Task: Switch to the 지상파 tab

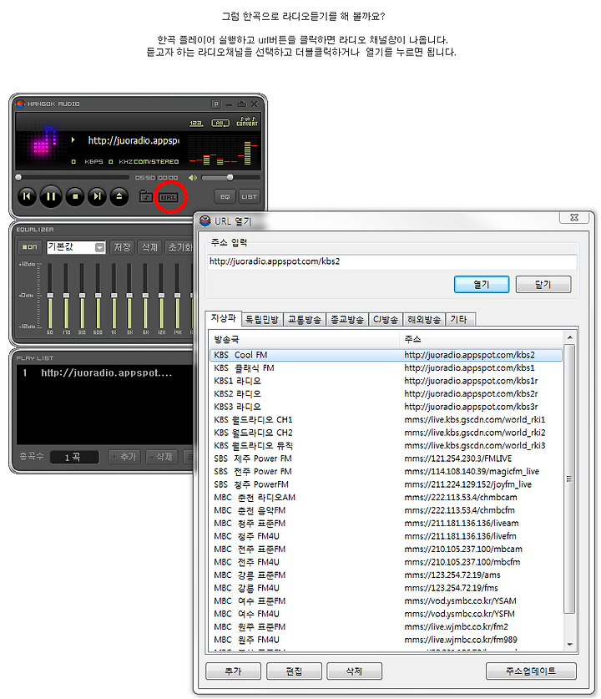Action: pyautogui.click(x=223, y=318)
